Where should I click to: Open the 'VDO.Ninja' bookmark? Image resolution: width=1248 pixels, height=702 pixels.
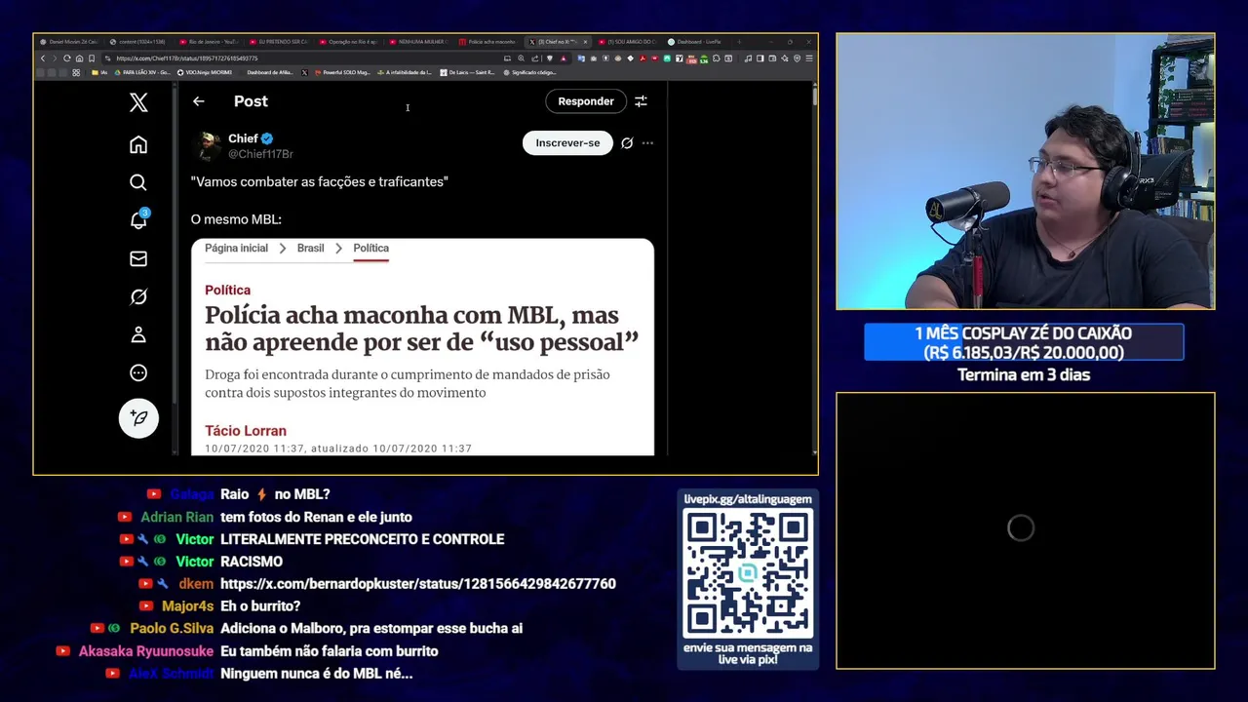(x=205, y=72)
